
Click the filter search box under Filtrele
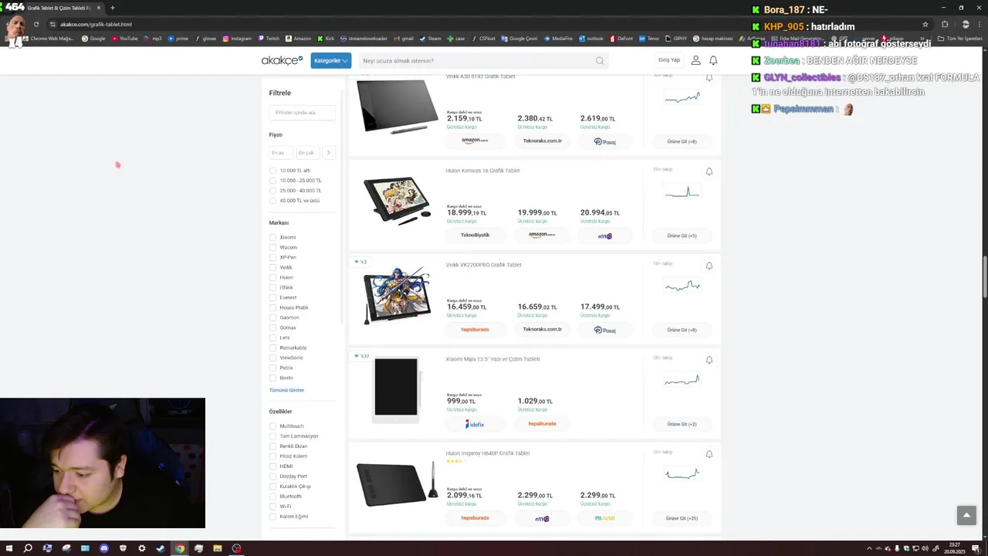click(302, 113)
